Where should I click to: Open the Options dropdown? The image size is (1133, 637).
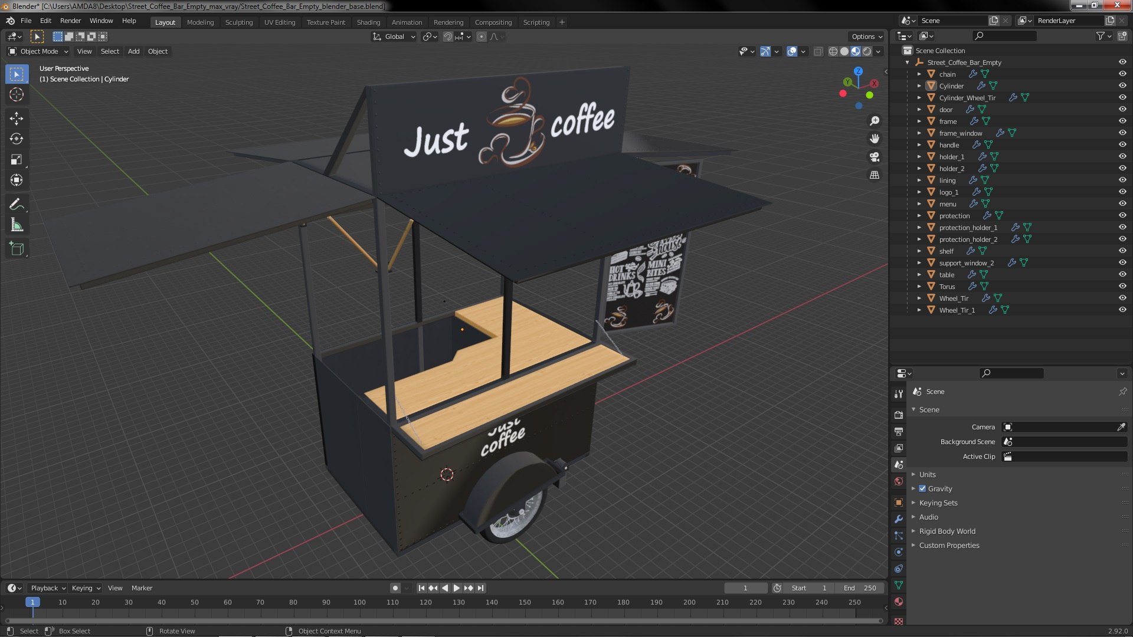(x=866, y=37)
